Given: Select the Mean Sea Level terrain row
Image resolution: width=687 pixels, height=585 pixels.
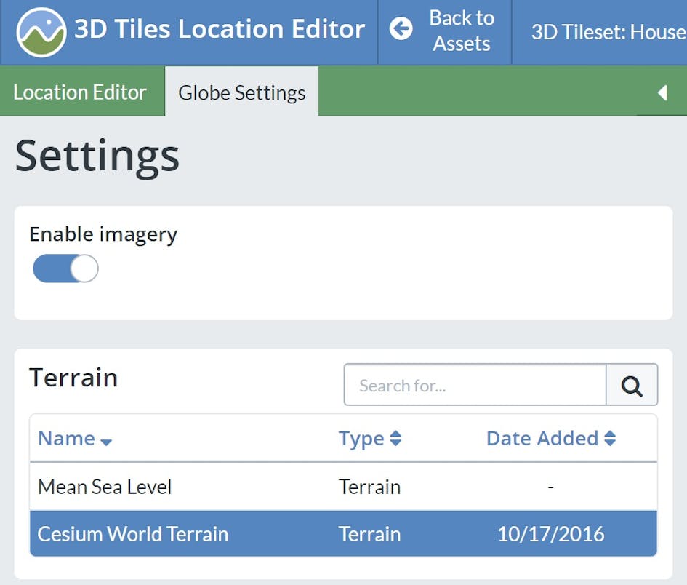Looking at the screenshot, I should tap(104, 487).
